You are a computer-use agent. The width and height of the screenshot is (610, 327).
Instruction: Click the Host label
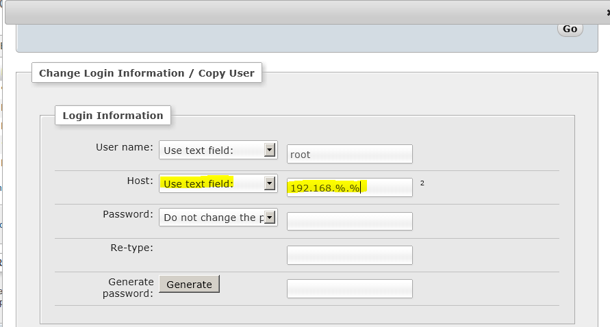140,181
